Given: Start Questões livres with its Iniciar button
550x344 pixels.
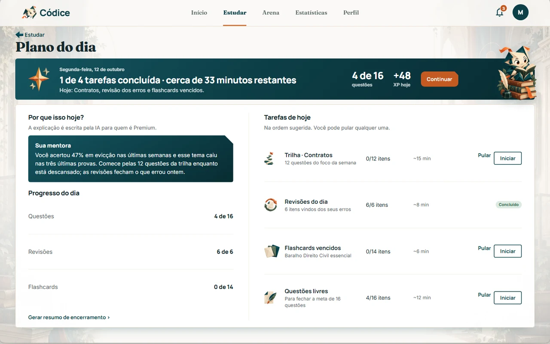Looking at the screenshot, I should click(507, 298).
